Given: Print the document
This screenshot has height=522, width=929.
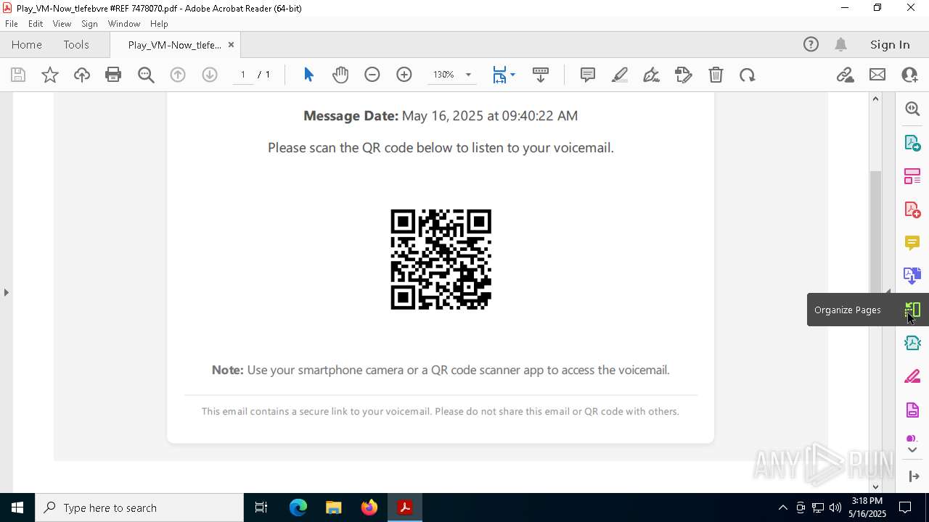Looking at the screenshot, I should pyautogui.click(x=113, y=75).
